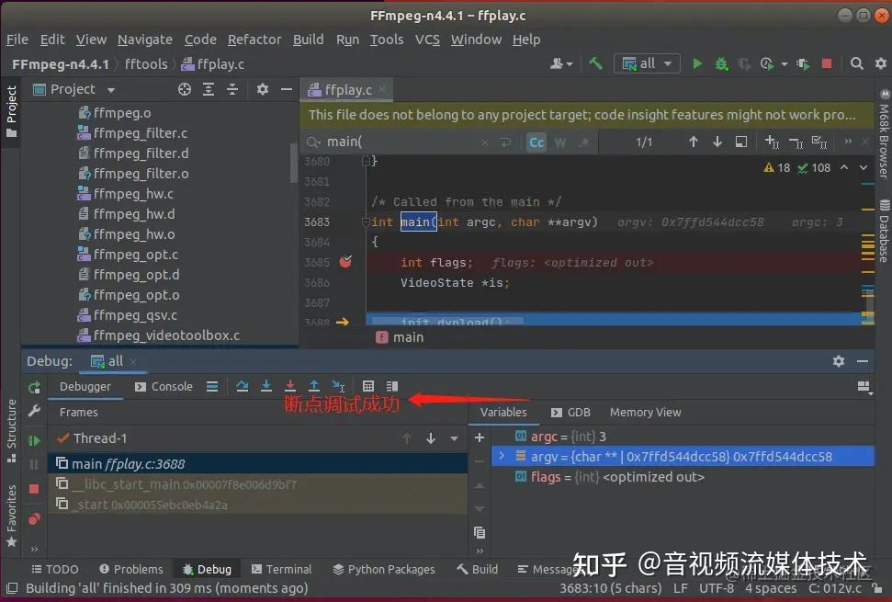Click Step Over in the debugger toolbar

pos(243,386)
